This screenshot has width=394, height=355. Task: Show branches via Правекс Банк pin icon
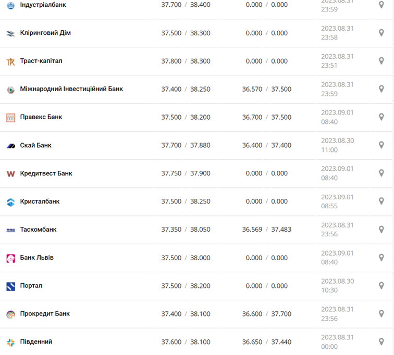381,117
